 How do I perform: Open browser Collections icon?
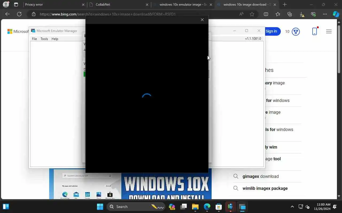click(290, 14)
